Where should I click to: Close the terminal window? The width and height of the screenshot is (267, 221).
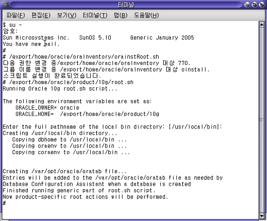tap(261, 5)
